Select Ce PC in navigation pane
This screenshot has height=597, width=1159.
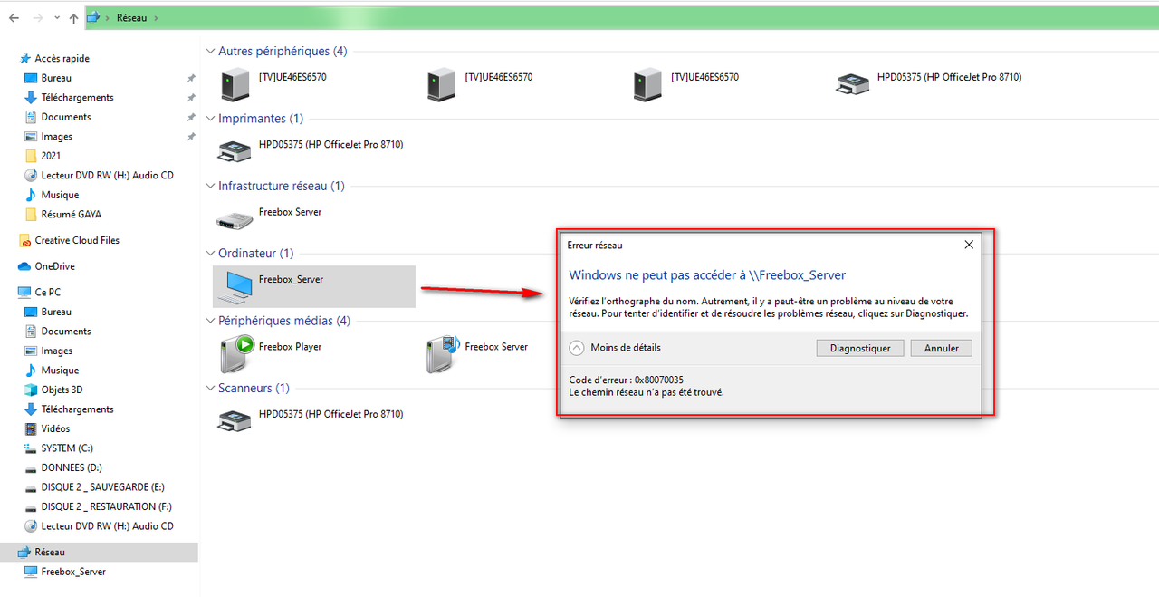click(48, 292)
